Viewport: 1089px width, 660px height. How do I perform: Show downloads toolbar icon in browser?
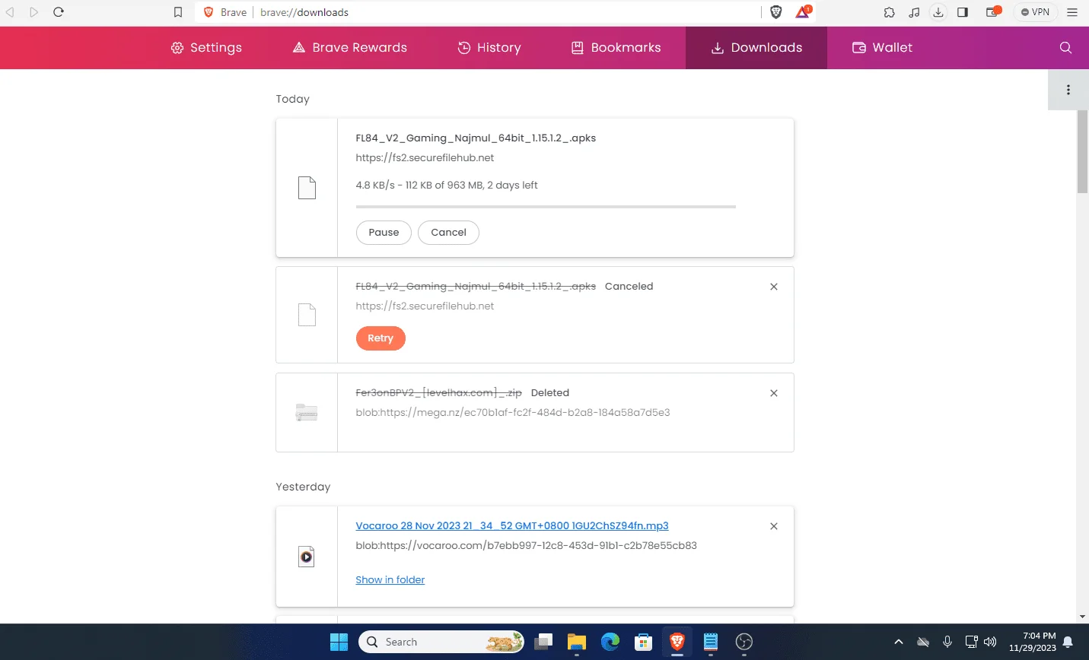(x=938, y=12)
